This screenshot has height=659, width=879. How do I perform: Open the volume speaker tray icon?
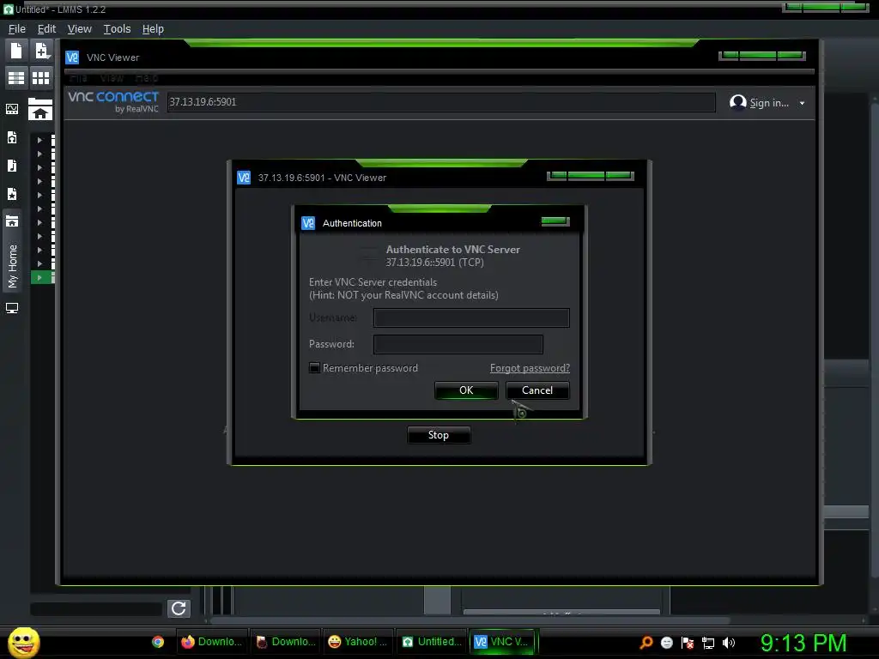point(728,643)
